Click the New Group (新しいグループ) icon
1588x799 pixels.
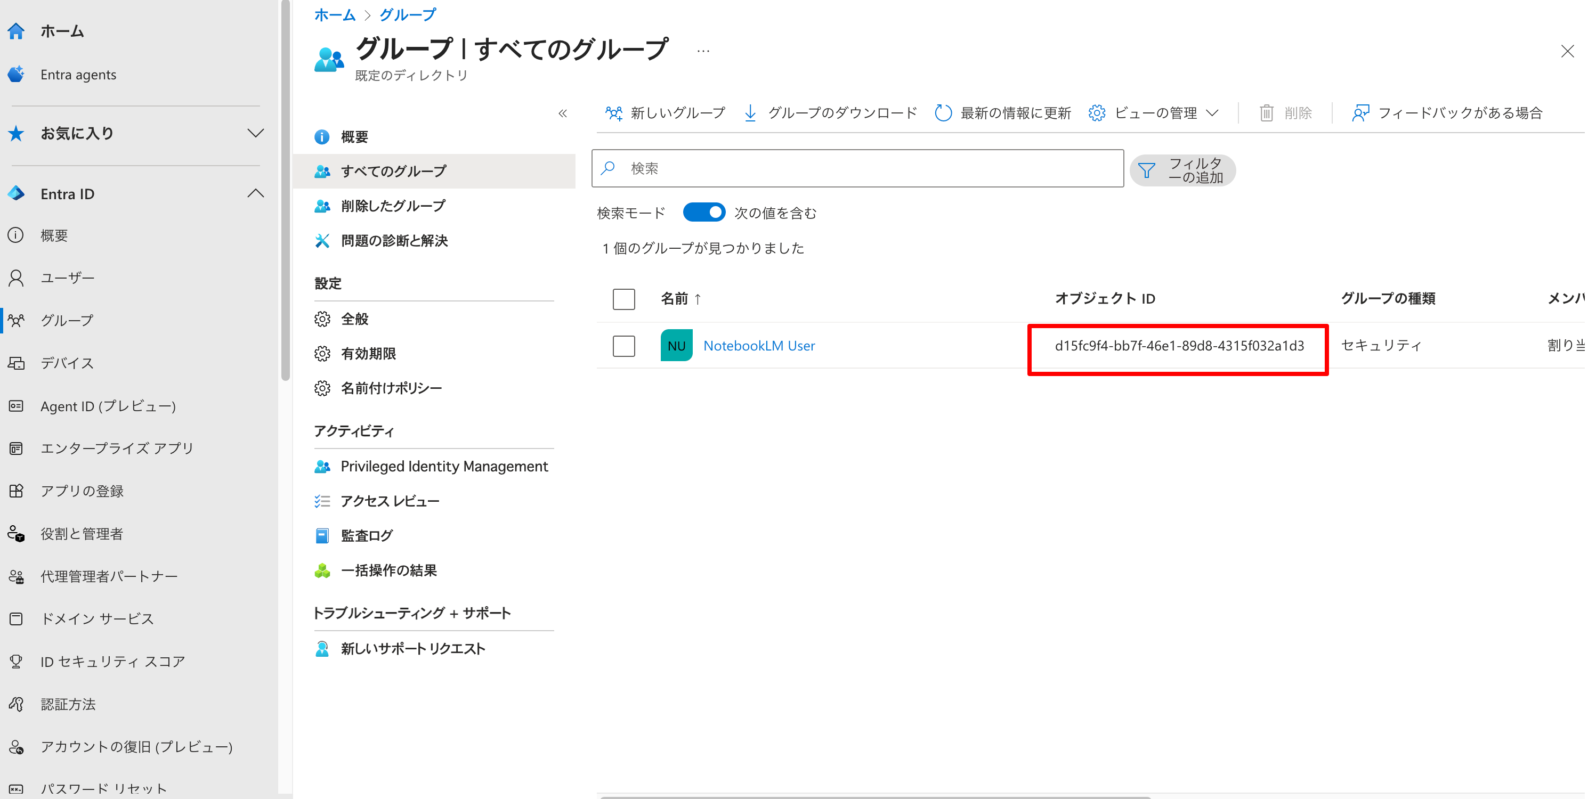pyautogui.click(x=613, y=113)
